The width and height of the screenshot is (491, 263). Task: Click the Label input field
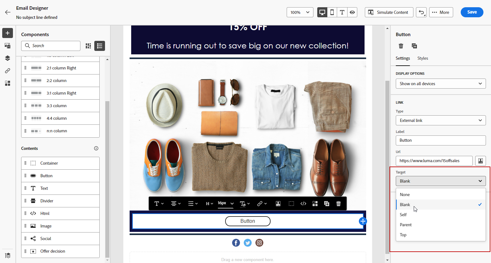(x=441, y=140)
